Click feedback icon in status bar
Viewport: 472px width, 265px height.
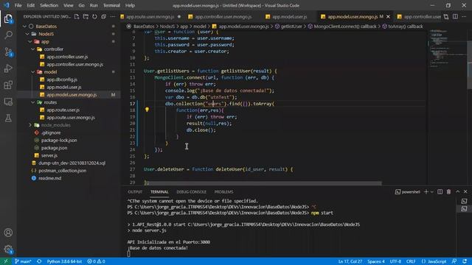click(x=454, y=261)
